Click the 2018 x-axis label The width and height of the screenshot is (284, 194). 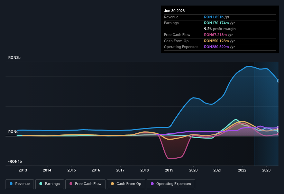pos(145,170)
